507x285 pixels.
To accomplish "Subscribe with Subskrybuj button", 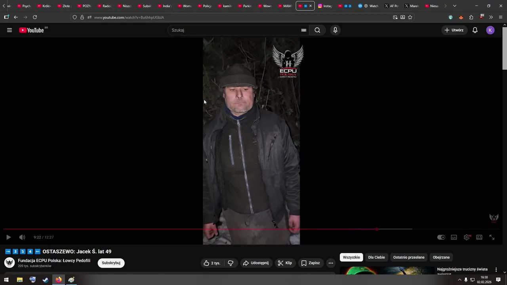I will click(111, 263).
